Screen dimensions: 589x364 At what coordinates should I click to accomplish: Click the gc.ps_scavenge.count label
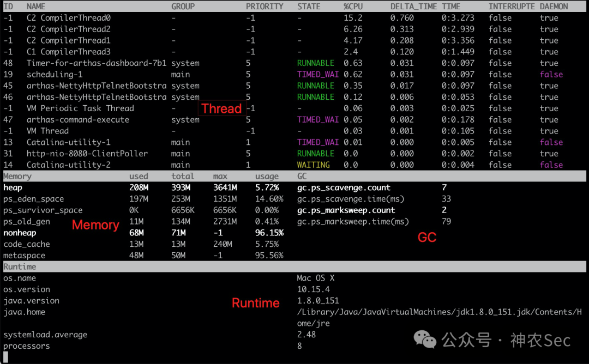coord(344,187)
